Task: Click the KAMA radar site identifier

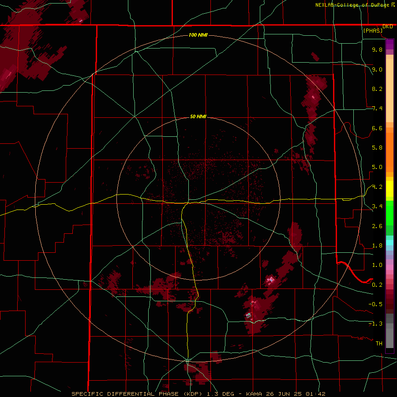Action: [255, 394]
